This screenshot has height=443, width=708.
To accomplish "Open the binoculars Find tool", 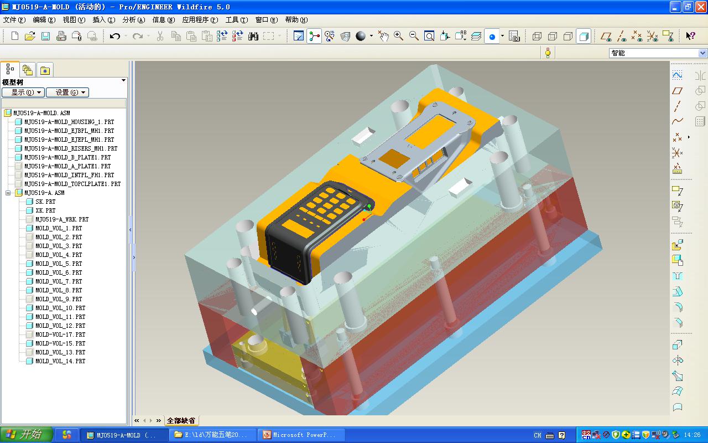I will tap(253, 36).
